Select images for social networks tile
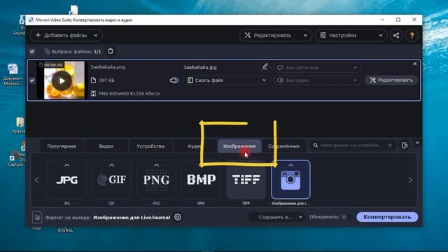 coord(290,180)
